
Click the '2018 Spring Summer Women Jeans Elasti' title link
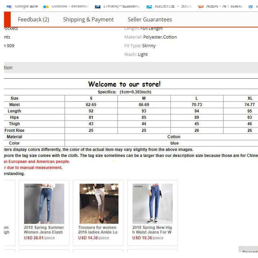point(44,230)
